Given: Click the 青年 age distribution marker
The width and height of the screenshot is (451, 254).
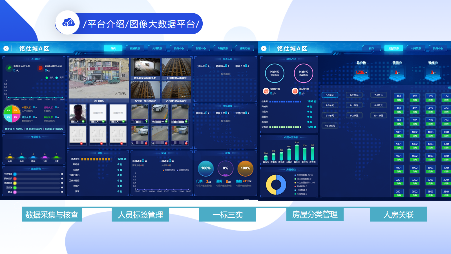Looking at the screenshot, I should (x=33, y=157).
